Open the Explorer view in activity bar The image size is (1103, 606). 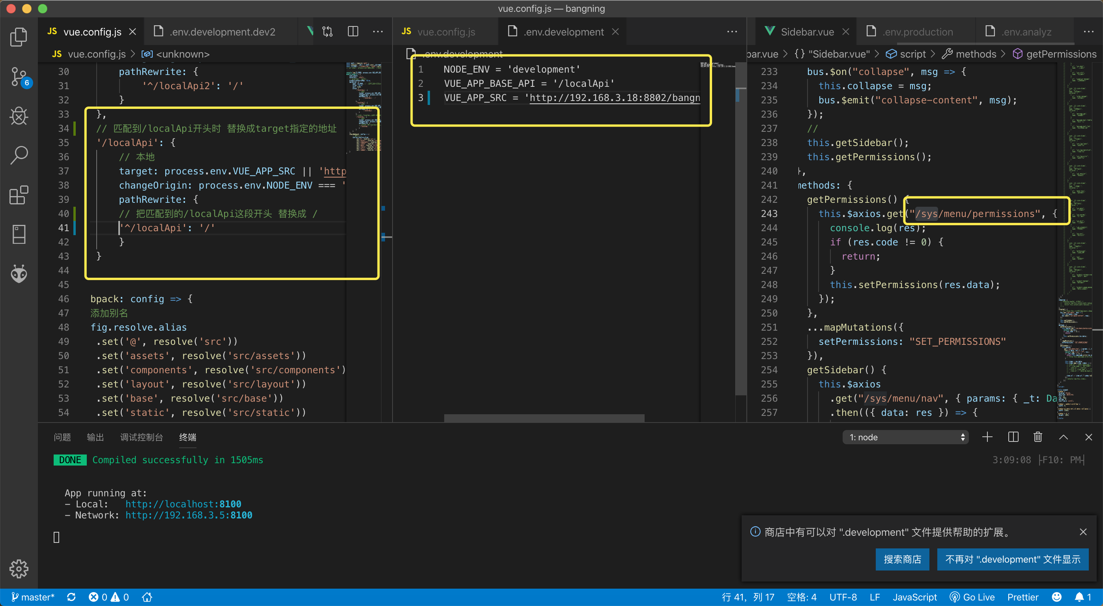pyautogui.click(x=19, y=37)
